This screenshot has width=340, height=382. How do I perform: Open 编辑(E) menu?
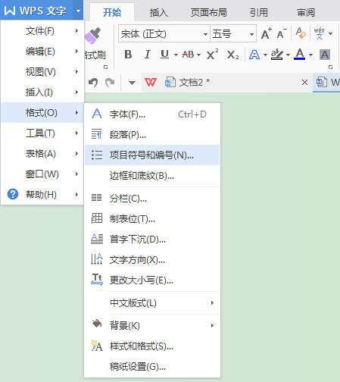tap(42, 52)
